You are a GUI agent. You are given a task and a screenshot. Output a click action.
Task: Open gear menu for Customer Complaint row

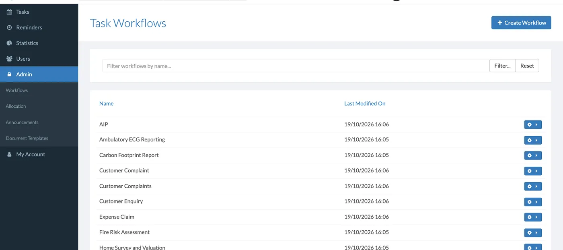pyautogui.click(x=533, y=171)
